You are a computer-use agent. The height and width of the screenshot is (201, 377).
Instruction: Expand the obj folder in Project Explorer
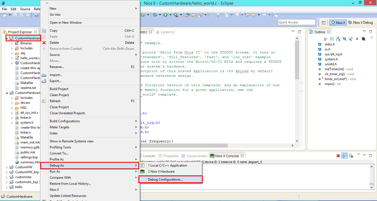click(x=12, y=53)
